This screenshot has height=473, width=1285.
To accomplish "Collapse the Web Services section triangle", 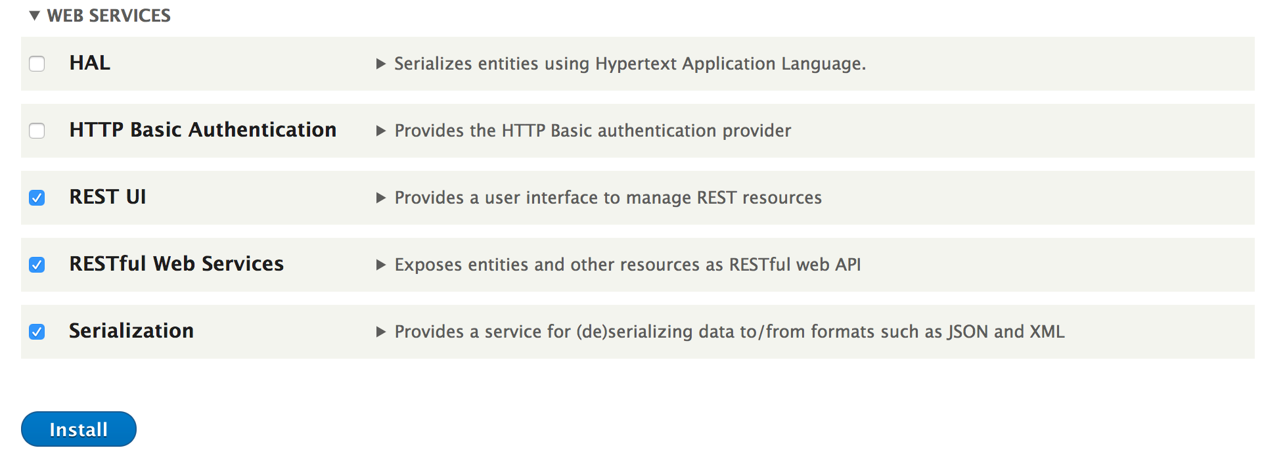I will click(x=35, y=16).
